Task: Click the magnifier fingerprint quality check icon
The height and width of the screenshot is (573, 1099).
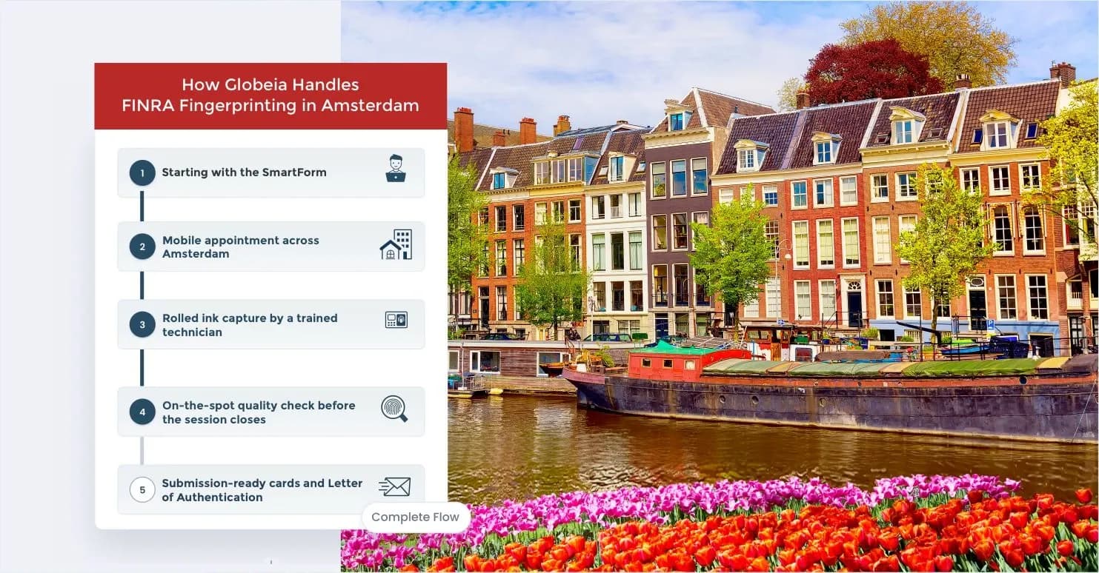Action: (x=394, y=409)
